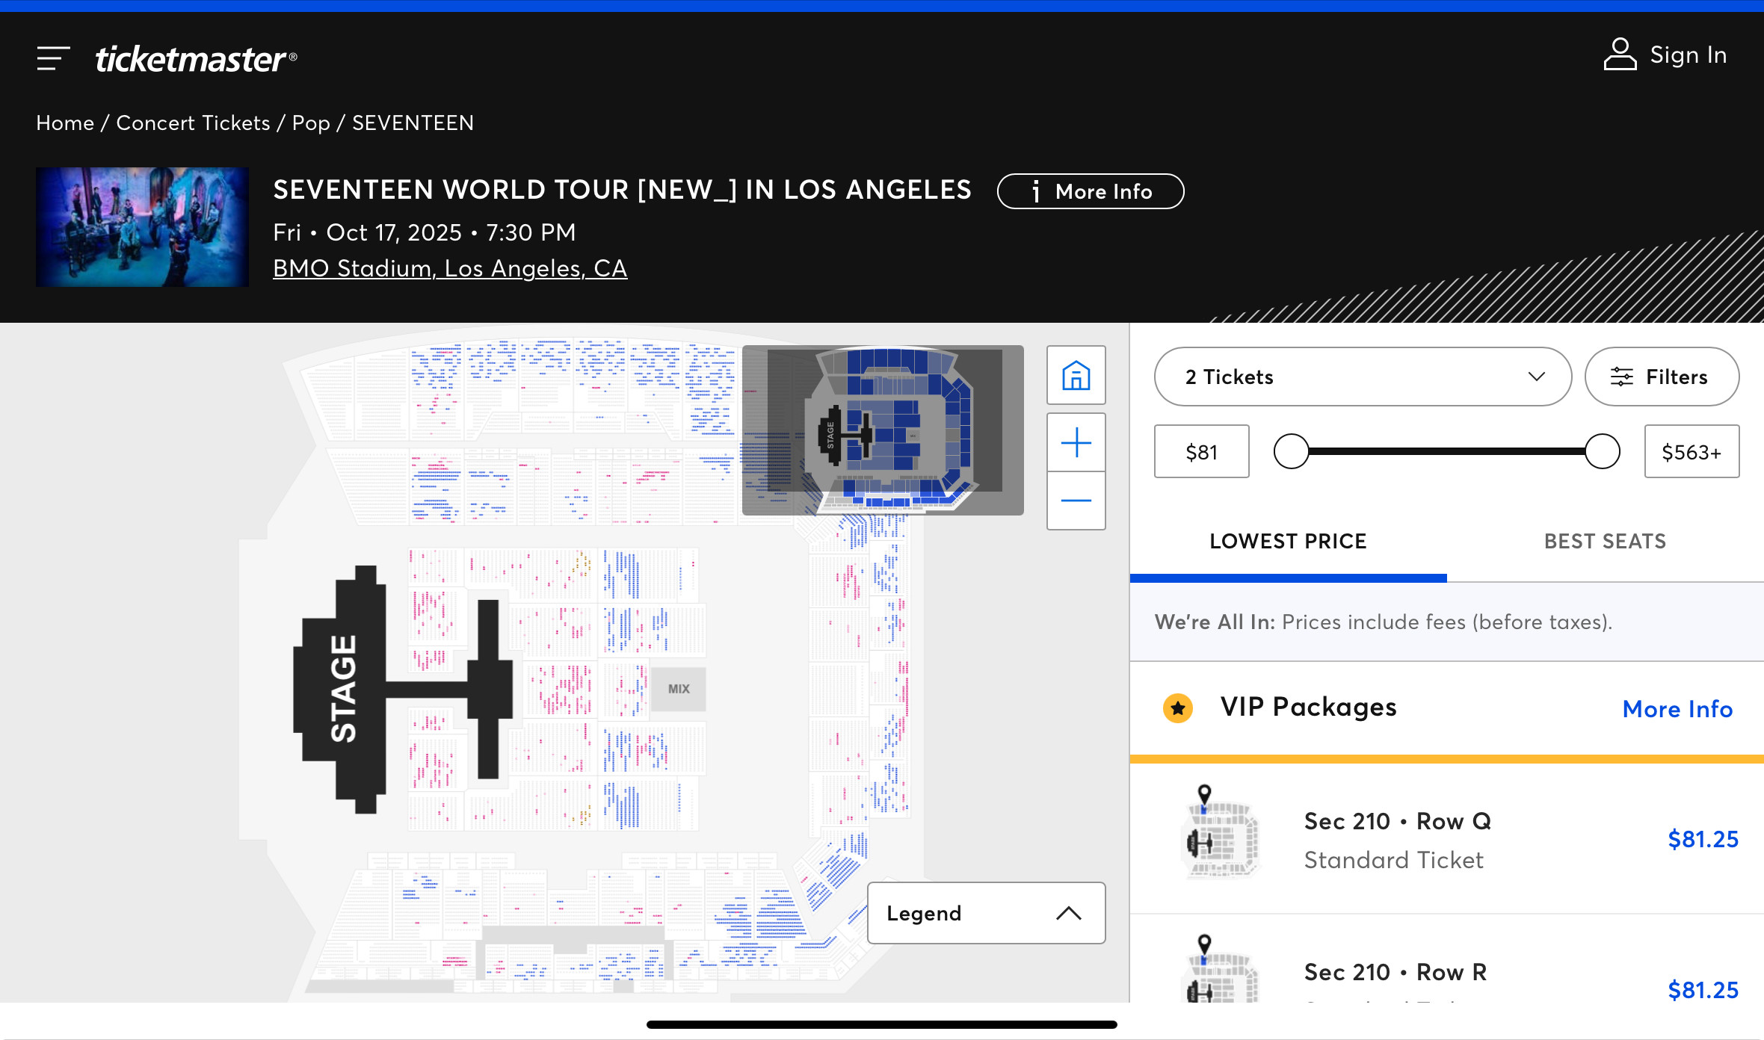Open the BMO Stadium venue link
This screenshot has width=1764, height=1040.
450,268
